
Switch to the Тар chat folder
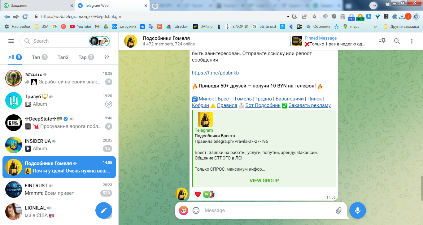(86, 57)
